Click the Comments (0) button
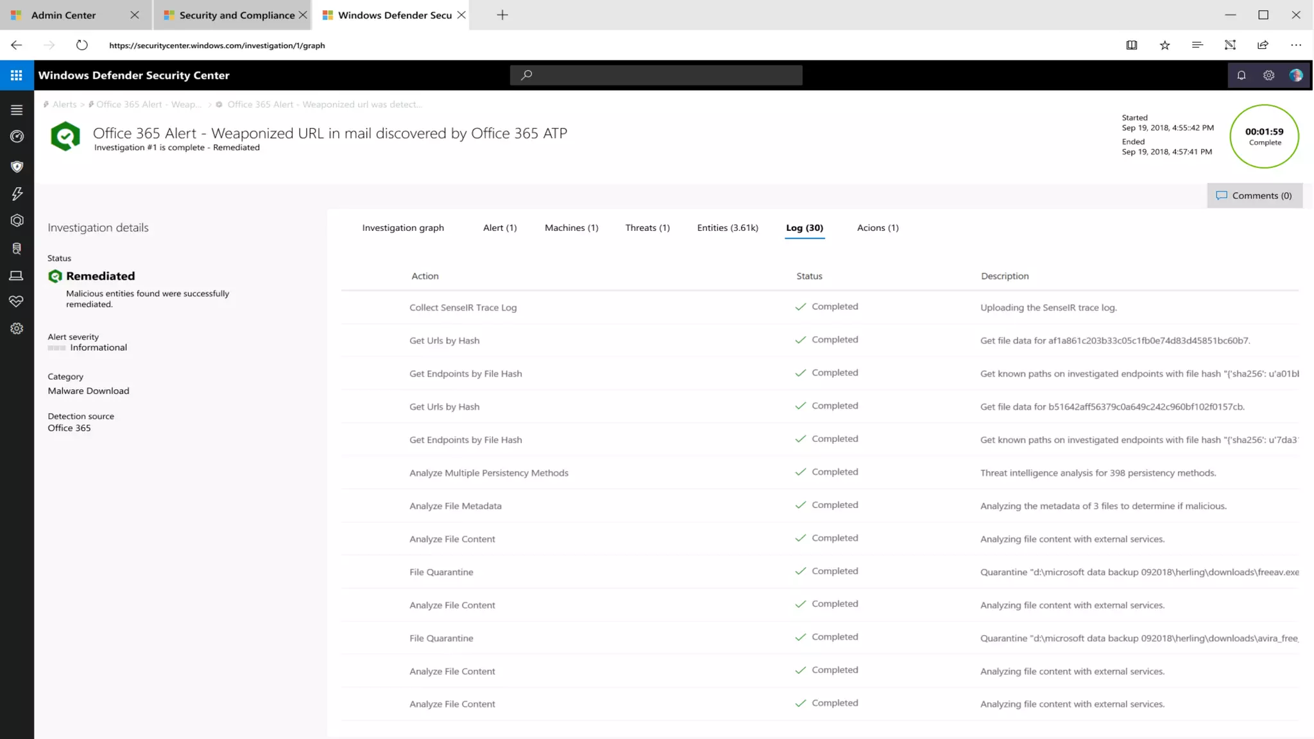The image size is (1314, 739). (x=1254, y=196)
